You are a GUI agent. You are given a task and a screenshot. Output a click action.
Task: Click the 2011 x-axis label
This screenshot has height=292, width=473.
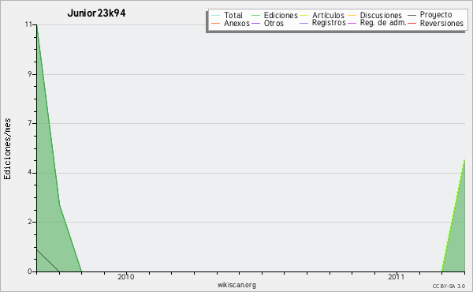click(396, 277)
